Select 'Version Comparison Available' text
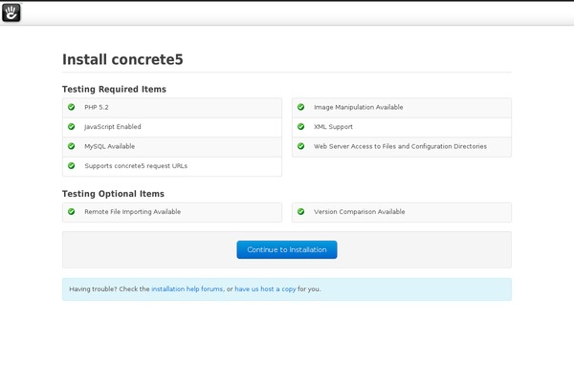The height and width of the screenshot is (382, 574). [359, 212]
